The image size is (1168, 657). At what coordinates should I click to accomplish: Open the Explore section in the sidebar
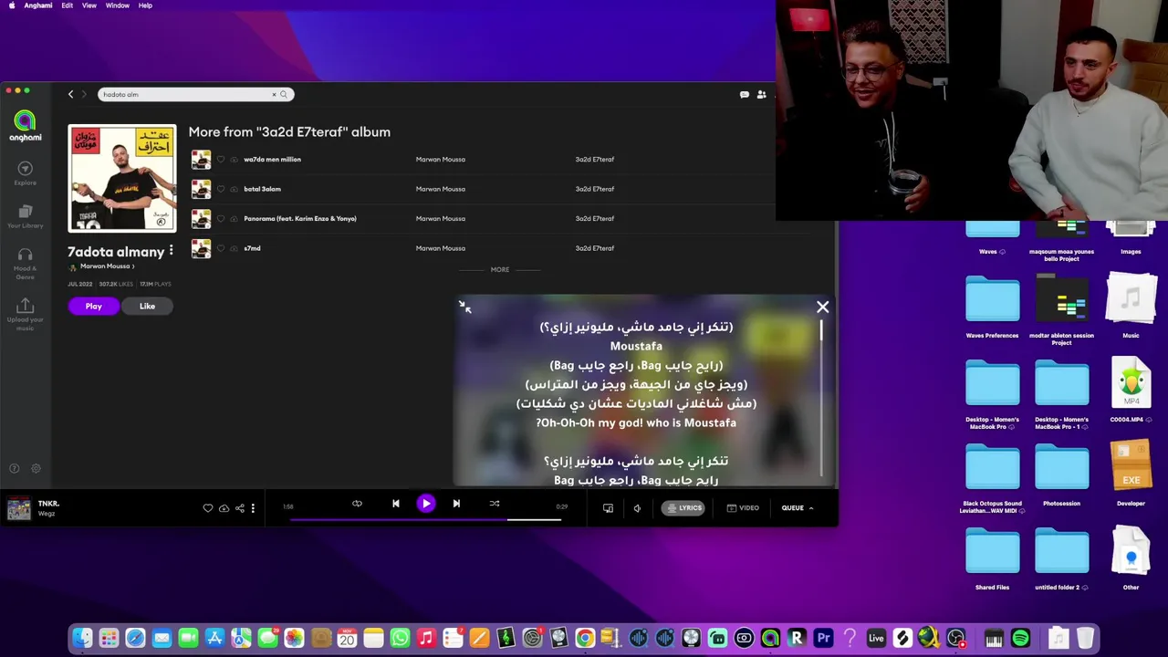(x=25, y=172)
